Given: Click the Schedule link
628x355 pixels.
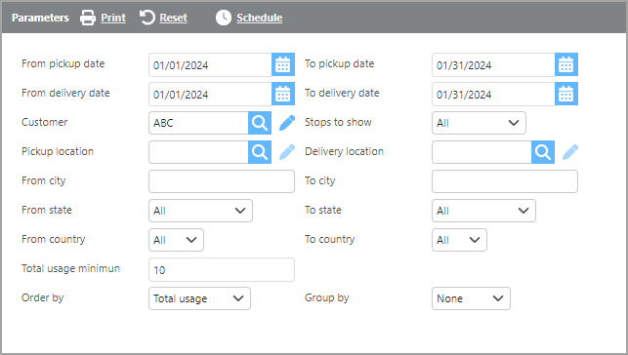Looking at the screenshot, I should (x=259, y=18).
